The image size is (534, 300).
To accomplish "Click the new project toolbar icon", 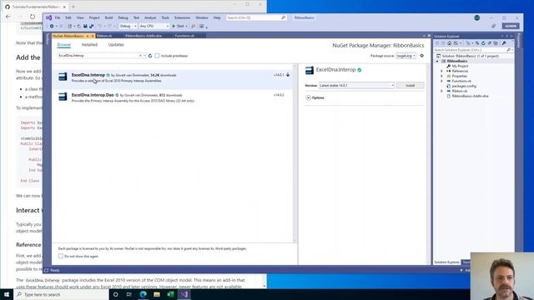I will point(70,26).
